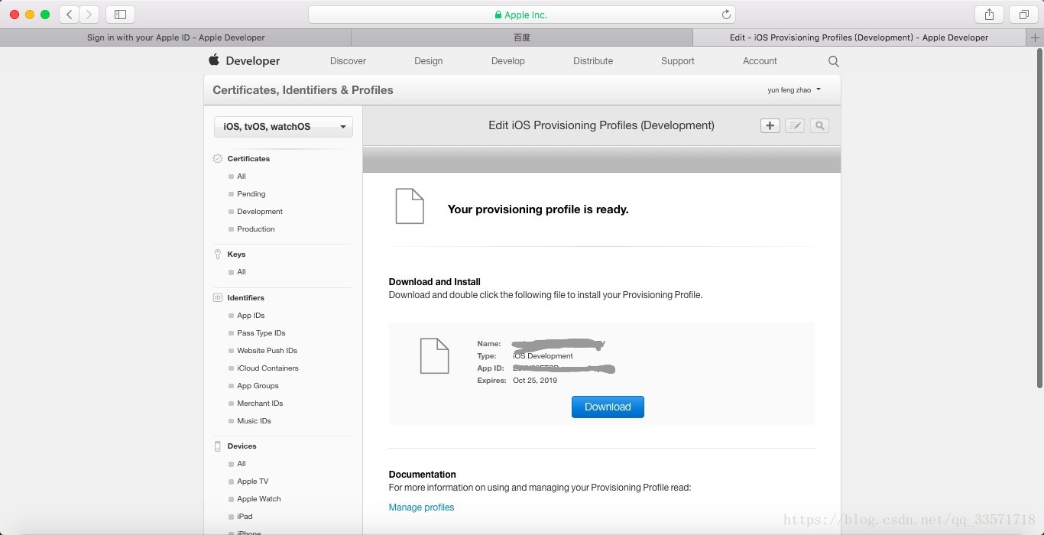Screen dimensions: 1044x535
Task: Click the large document icon beside ready message
Action: [x=410, y=206]
